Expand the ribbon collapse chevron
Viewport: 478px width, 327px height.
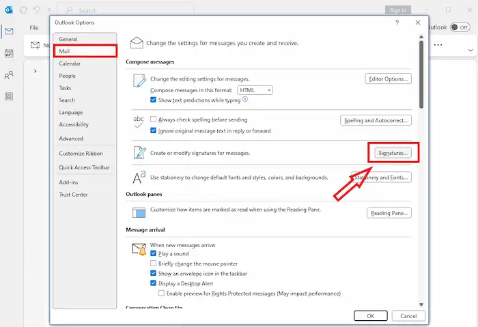(470, 50)
